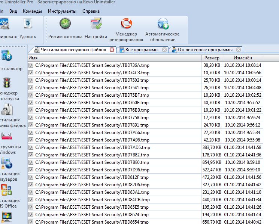Select the TBD812F.tmp file path
This screenshot has width=279, height=224.
[x=92, y=177]
